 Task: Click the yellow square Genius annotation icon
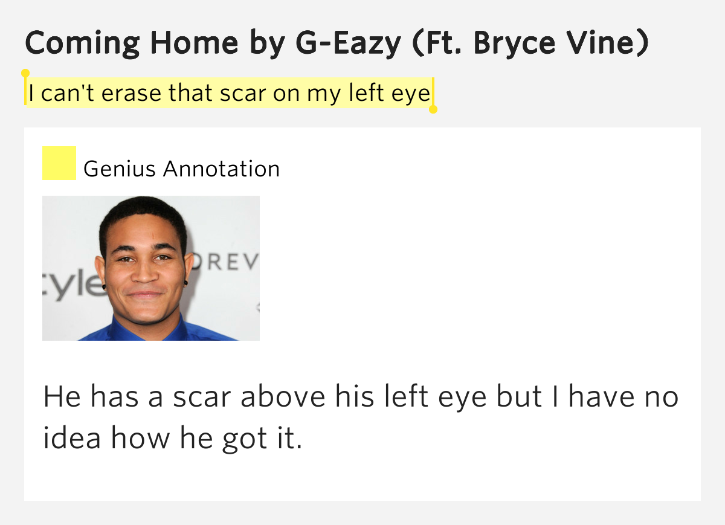point(59,163)
